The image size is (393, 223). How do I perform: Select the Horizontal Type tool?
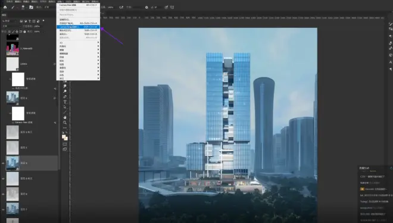65,102
